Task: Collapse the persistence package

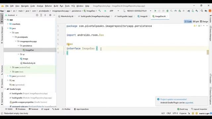Action: click(x=19, y=46)
